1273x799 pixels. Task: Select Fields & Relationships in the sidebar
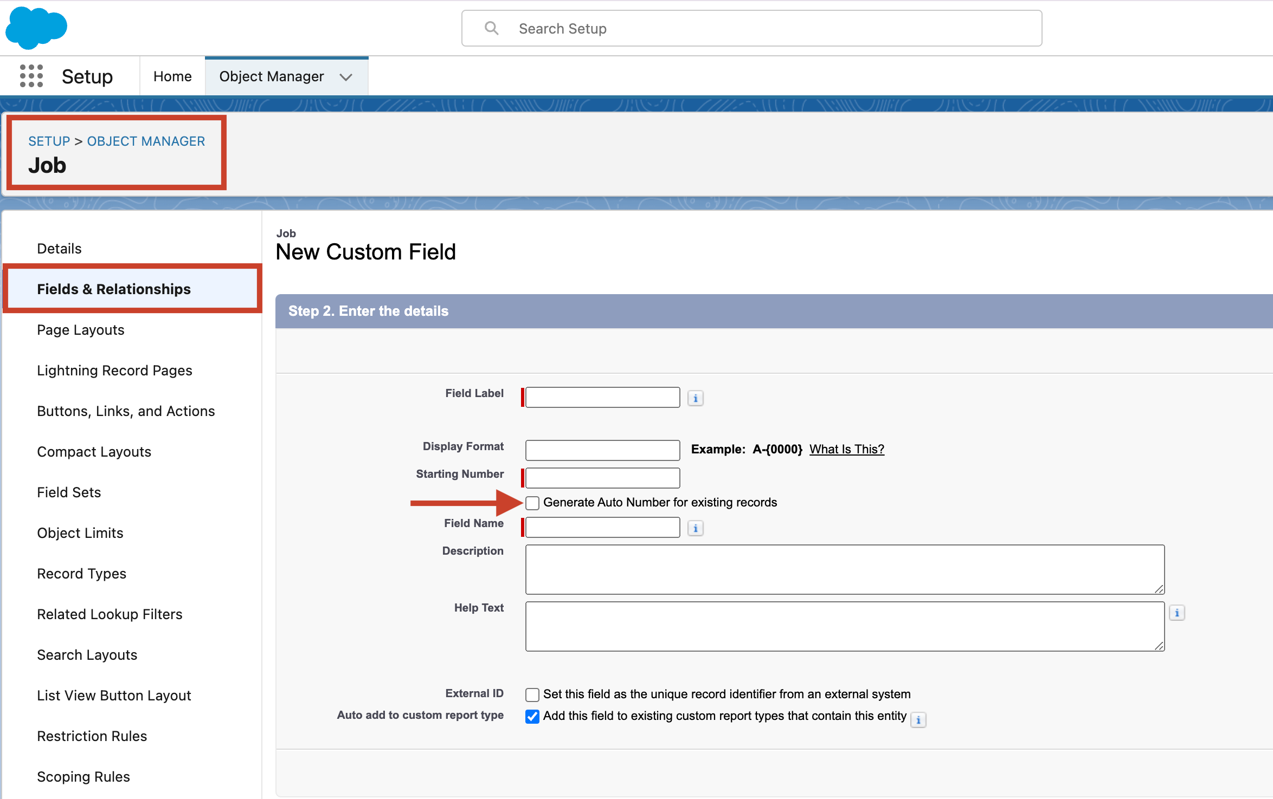click(x=113, y=289)
